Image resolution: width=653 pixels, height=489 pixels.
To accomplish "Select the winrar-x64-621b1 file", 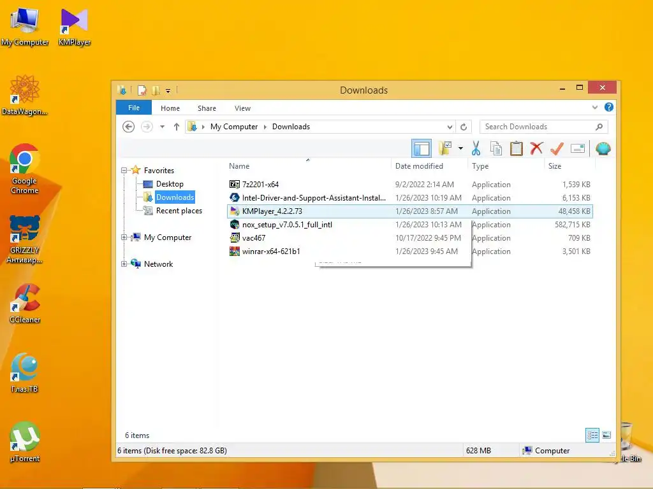I will [x=410, y=251].
